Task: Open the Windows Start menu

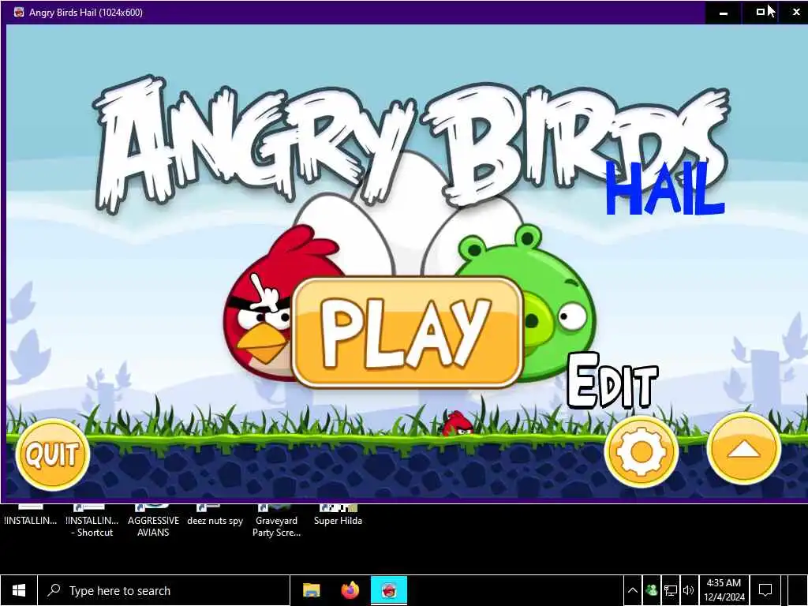Action: tap(19, 590)
